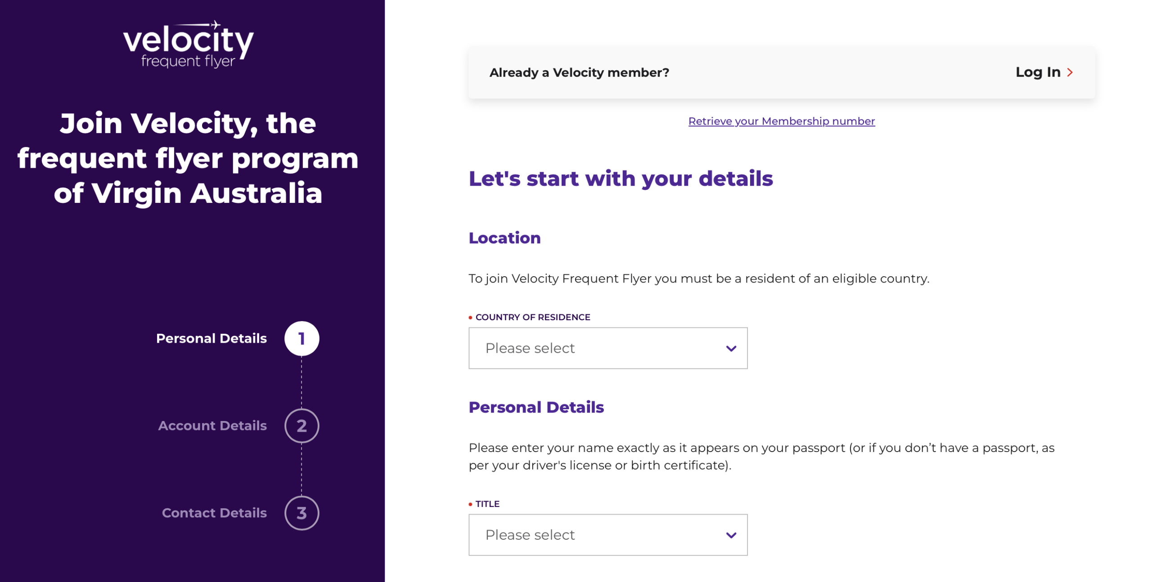Screen dimensions: 1152x582
Task: Select the step 3 circle icon
Action: pos(301,513)
